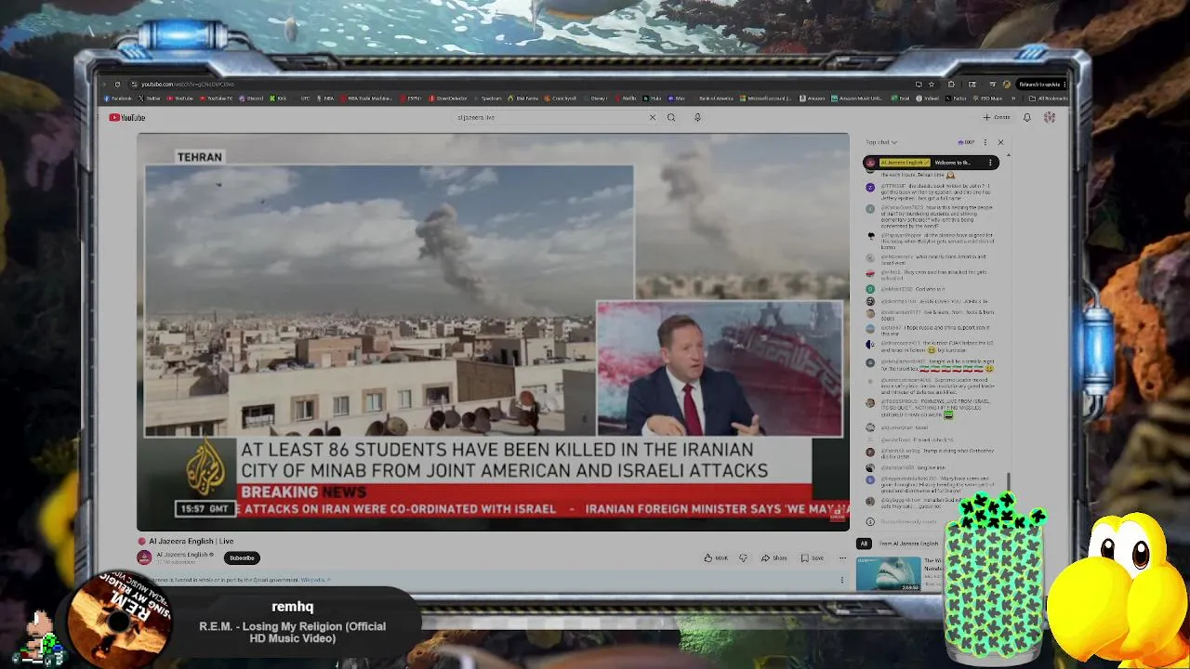The height and width of the screenshot is (669, 1190).
Task: Open the ESPN bookmark
Action: pos(410,98)
